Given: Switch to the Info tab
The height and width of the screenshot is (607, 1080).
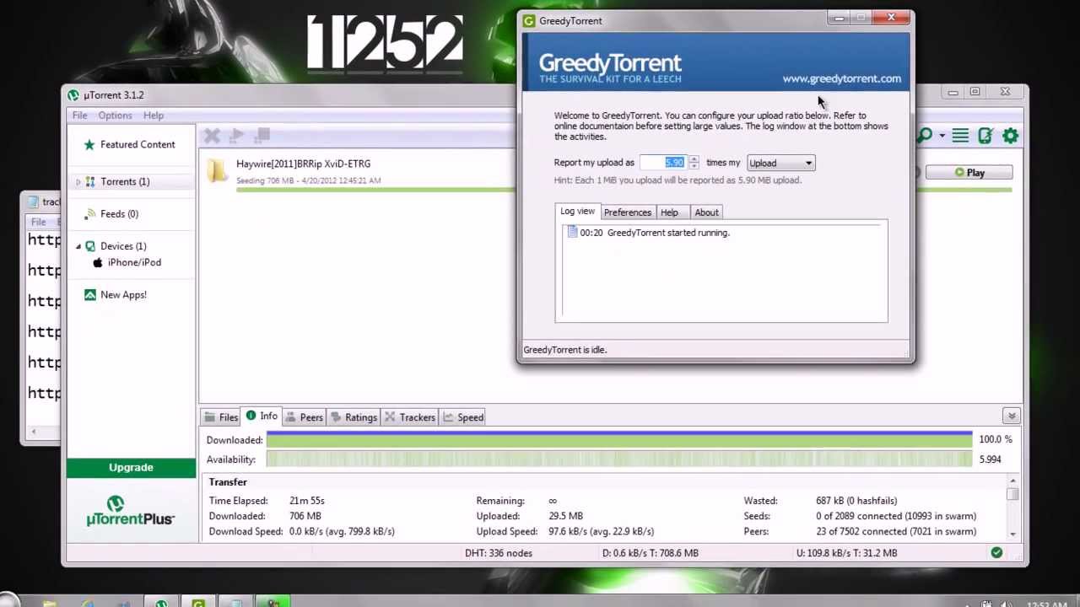Looking at the screenshot, I should click(261, 416).
